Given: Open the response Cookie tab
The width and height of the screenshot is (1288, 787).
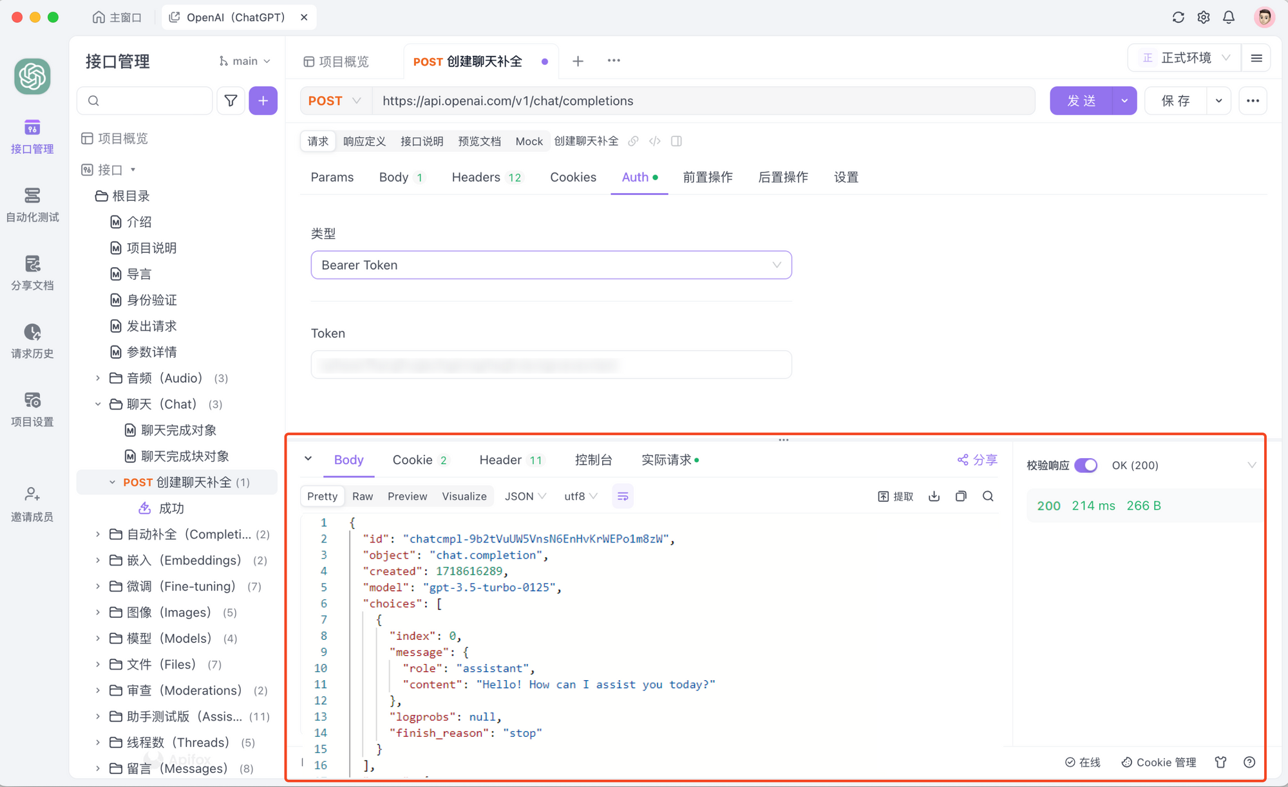Looking at the screenshot, I should [420, 459].
